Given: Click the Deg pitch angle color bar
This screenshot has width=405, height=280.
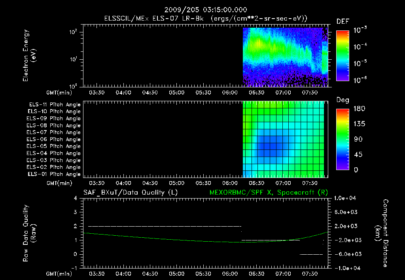Looking at the screenshot, I should coord(343,139).
